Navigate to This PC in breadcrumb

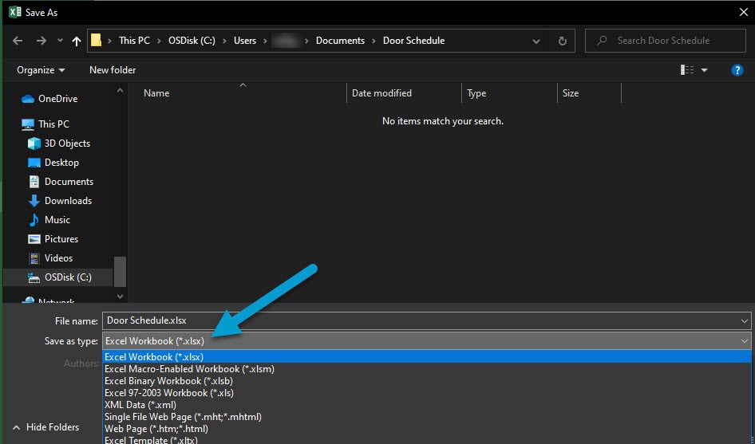(134, 41)
